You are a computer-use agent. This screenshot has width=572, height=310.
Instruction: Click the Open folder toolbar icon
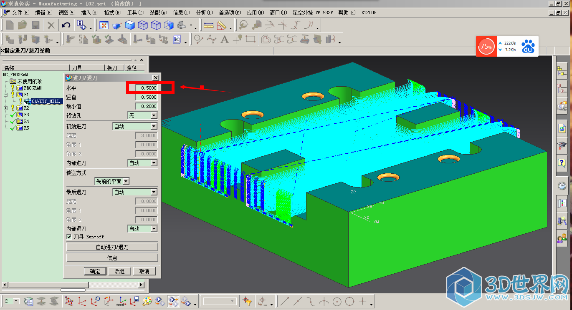tap(22, 25)
